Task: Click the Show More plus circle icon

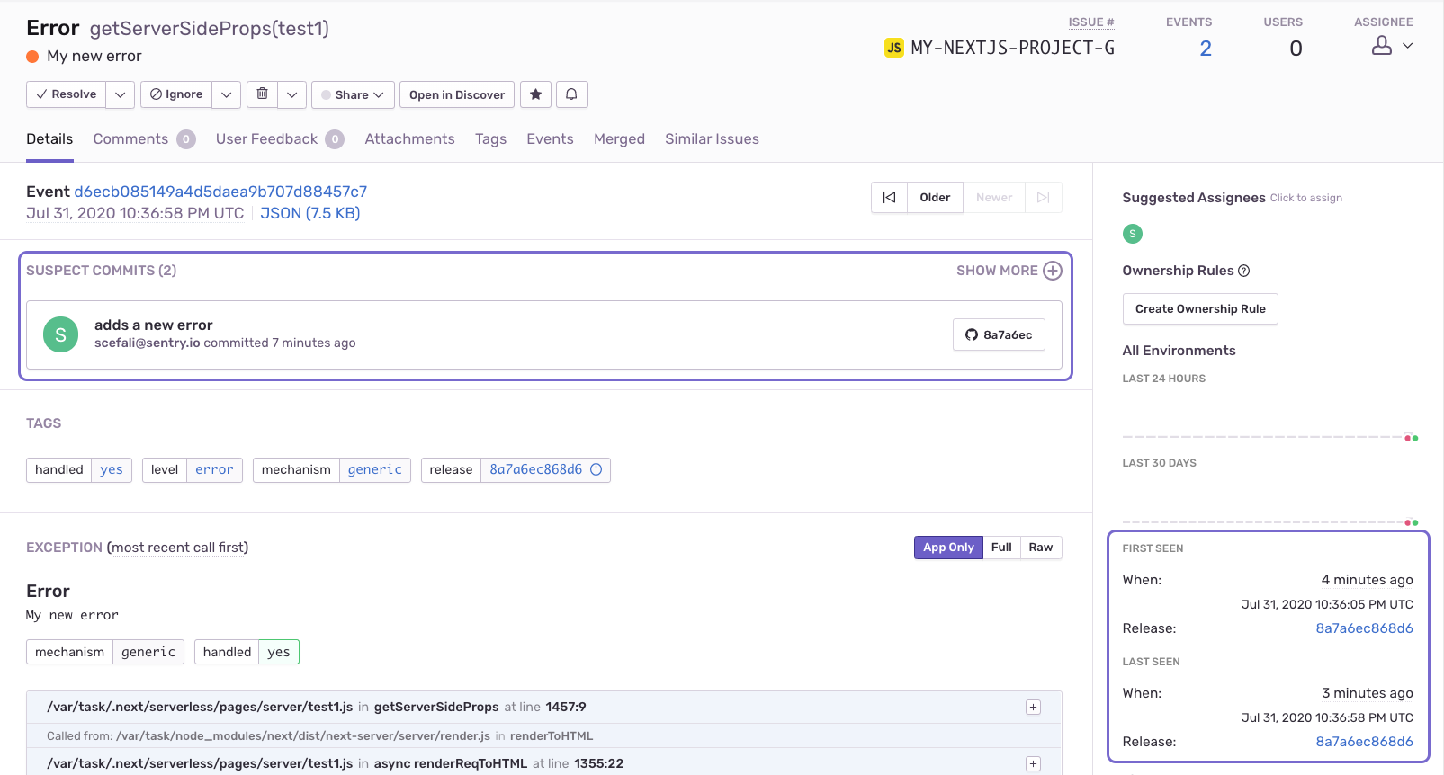Action: tap(1053, 271)
